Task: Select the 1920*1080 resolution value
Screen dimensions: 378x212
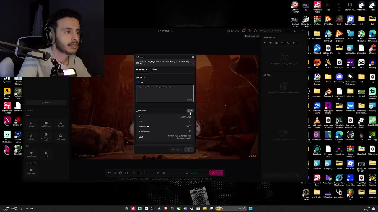Action: 186,117
